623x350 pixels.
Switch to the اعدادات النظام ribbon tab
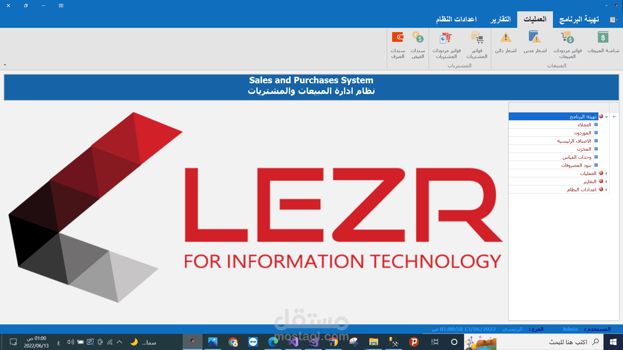pos(456,19)
